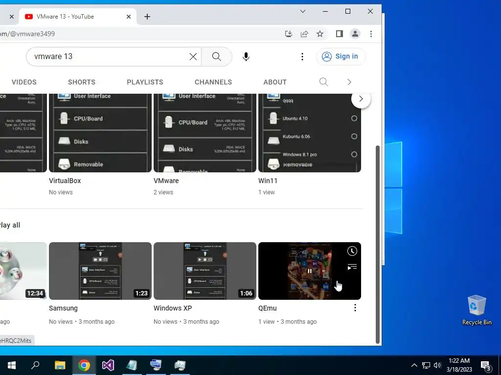501x375 pixels.
Task: Open the network tray icon
Action: pyautogui.click(x=426, y=365)
